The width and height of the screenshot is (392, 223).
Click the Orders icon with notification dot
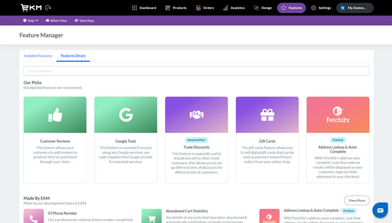tap(198, 8)
